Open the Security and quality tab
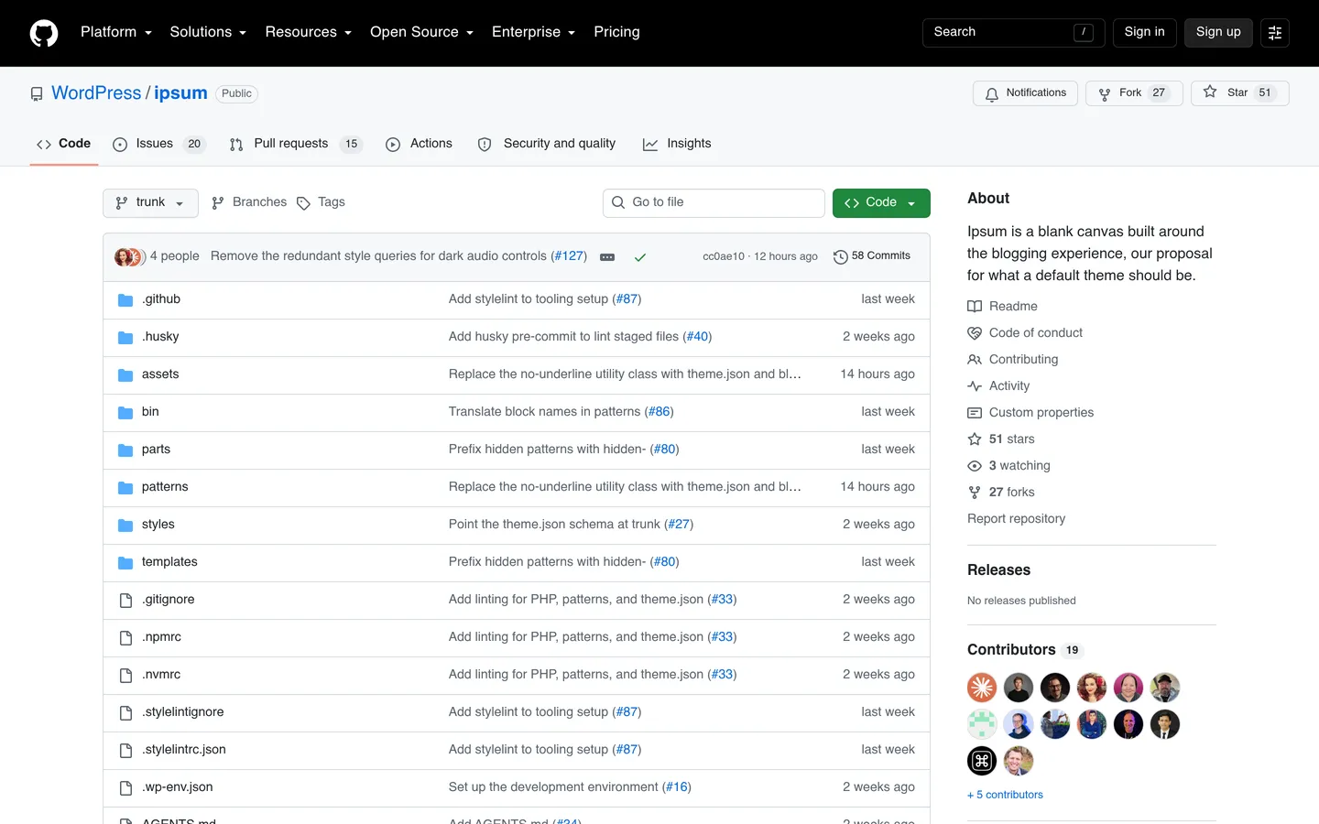The height and width of the screenshot is (824, 1319). coord(547,144)
